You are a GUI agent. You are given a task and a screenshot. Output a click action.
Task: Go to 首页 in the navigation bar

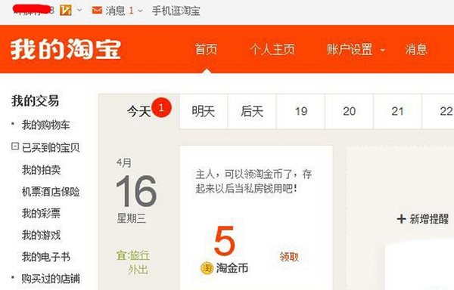[206, 49]
